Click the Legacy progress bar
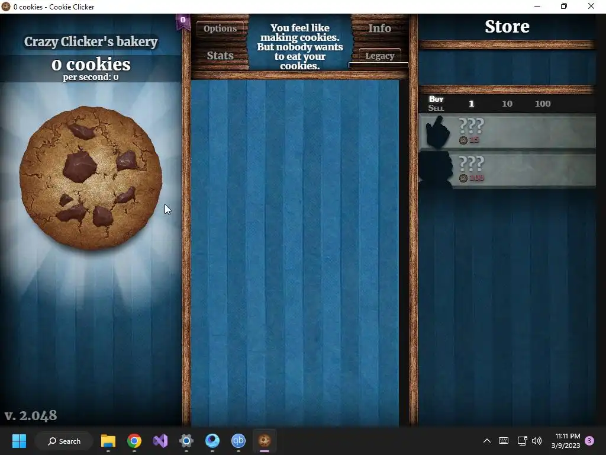The width and height of the screenshot is (606, 455). click(x=378, y=65)
